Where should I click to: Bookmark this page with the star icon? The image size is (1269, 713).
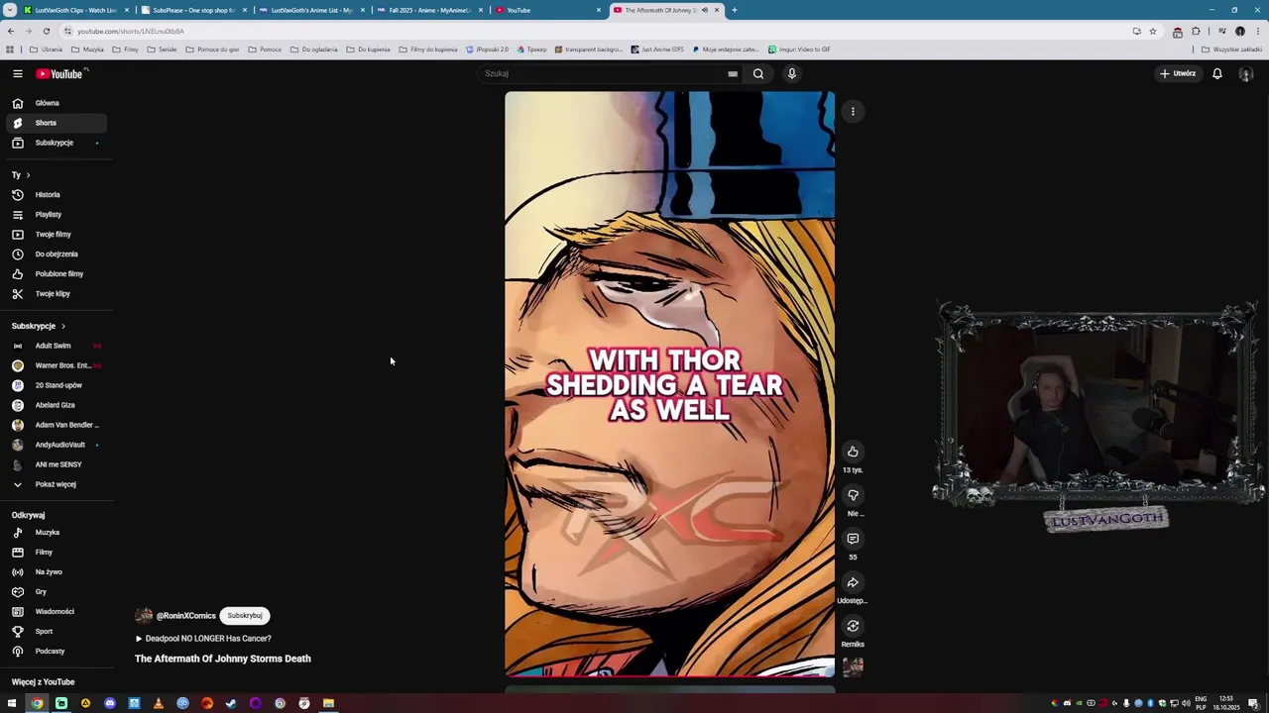point(1152,31)
